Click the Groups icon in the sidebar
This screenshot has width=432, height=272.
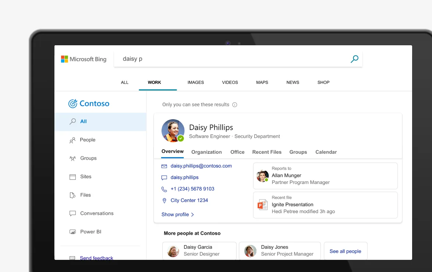72,159
